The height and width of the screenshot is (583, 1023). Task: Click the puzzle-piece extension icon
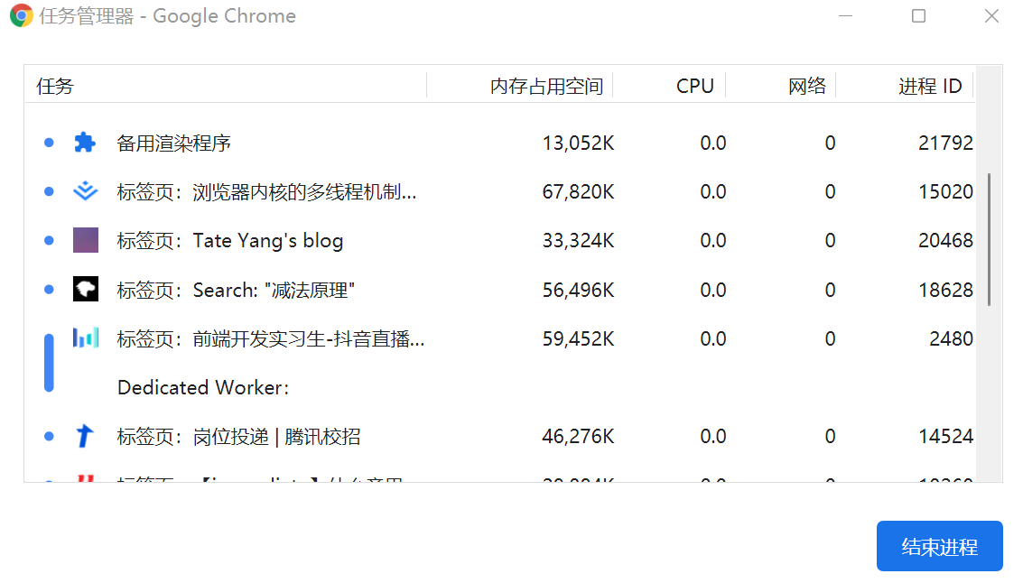(x=85, y=143)
